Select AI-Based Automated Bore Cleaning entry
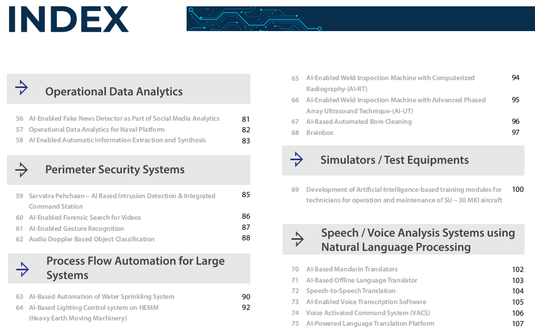This screenshot has height=332, width=535. pos(359,122)
